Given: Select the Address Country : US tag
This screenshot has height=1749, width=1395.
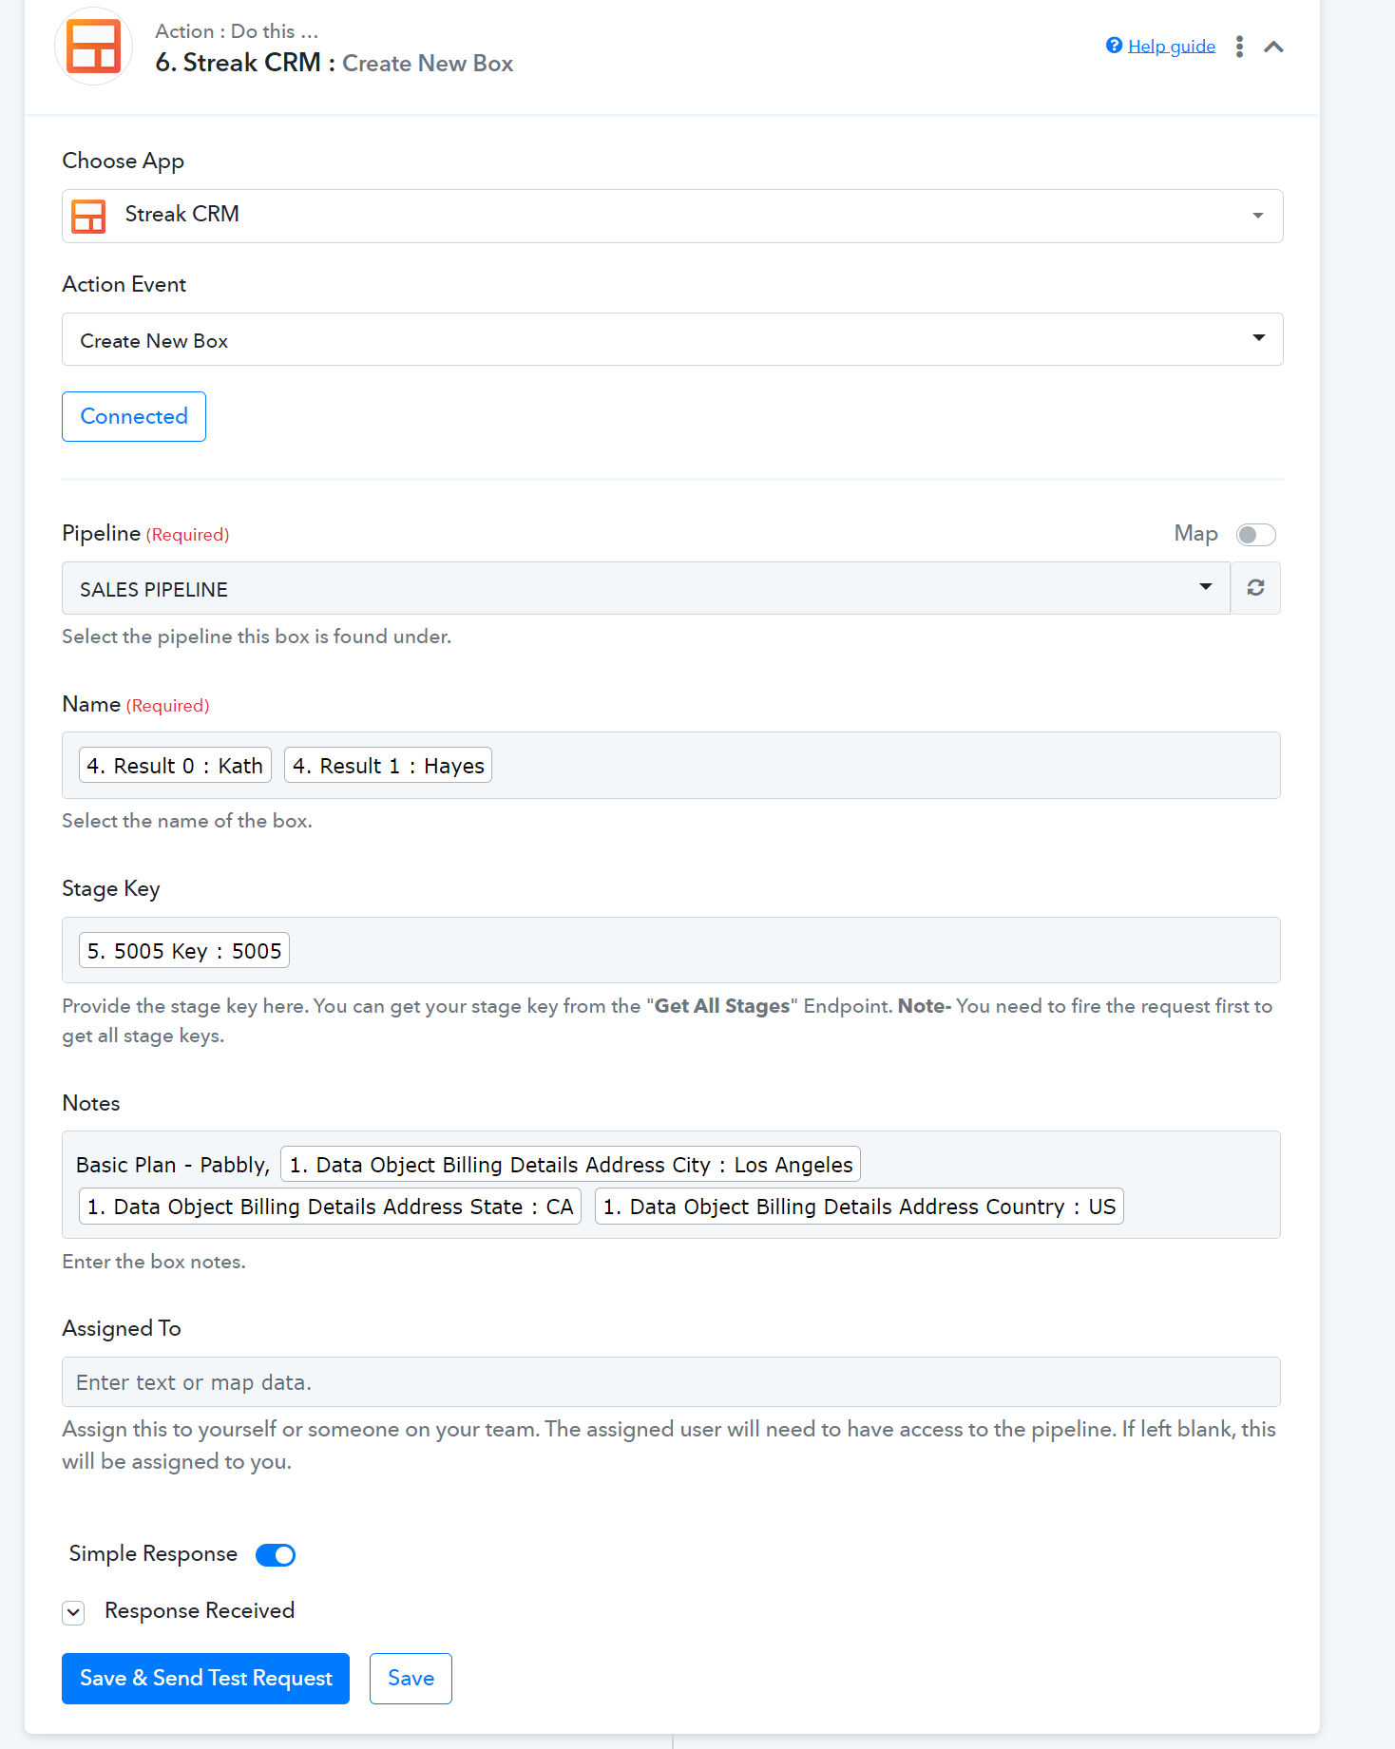Looking at the screenshot, I should click(859, 1207).
